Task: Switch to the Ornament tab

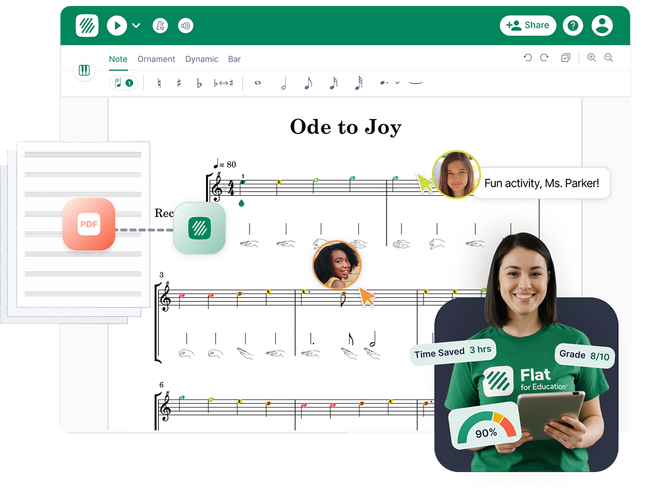Action: (x=156, y=59)
